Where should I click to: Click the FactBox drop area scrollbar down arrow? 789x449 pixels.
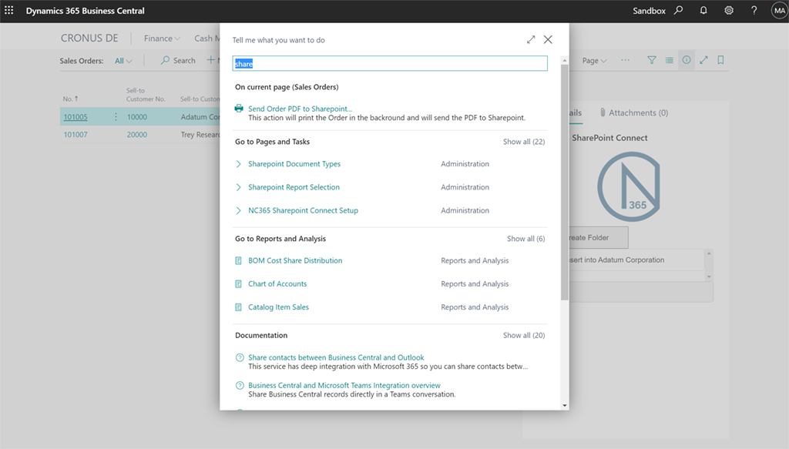pyautogui.click(x=709, y=276)
